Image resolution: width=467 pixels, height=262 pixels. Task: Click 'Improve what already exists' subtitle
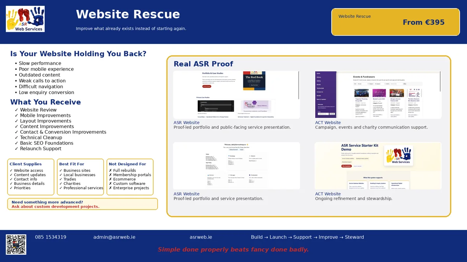coord(131,29)
